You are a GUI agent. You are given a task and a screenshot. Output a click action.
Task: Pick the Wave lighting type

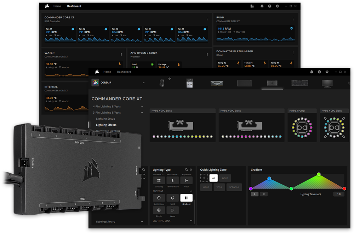click(x=172, y=210)
